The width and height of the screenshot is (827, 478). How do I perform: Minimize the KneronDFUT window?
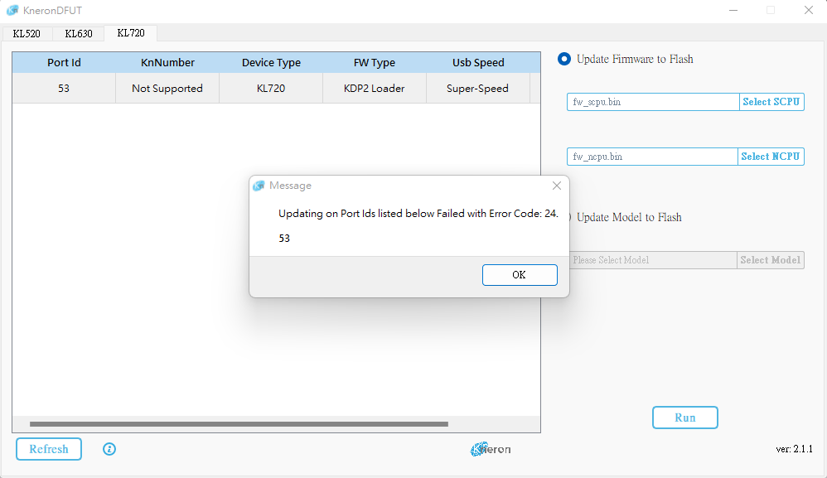(733, 10)
